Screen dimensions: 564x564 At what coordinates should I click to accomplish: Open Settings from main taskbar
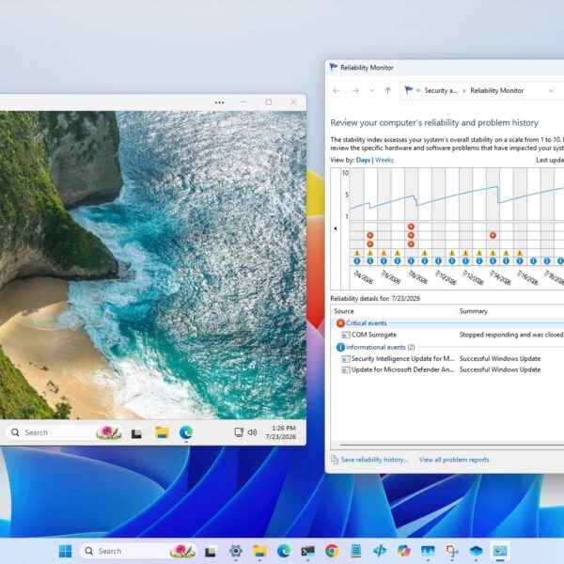point(236,551)
